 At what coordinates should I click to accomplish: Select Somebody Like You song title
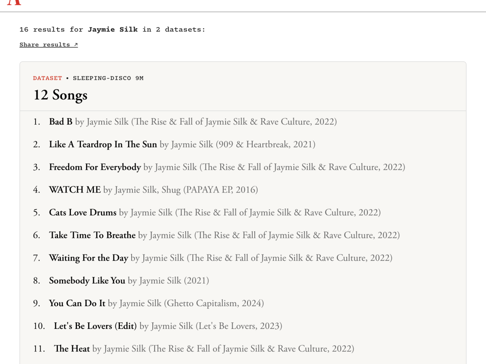point(87,280)
